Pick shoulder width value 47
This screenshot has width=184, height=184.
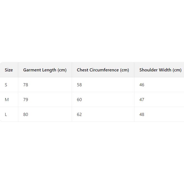click(142, 100)
